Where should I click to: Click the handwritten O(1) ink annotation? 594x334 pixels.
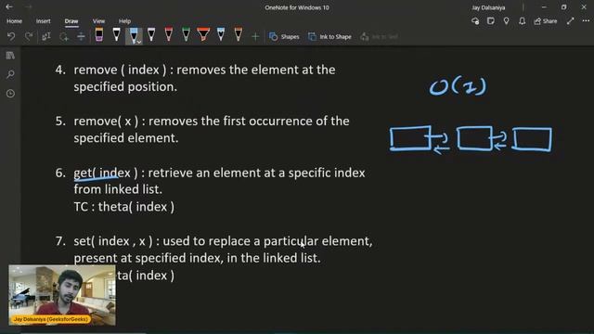pos(458,86)
